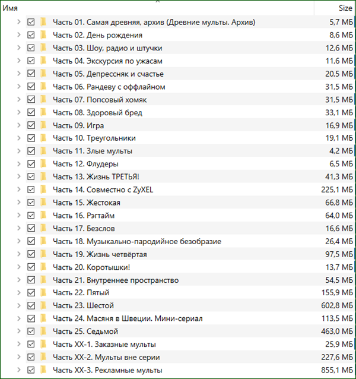Screen dimensions: 356x379
Task: Expand Часть 20. Коротышки! folder
Action: pyautogui.click(x=19, y=267)
